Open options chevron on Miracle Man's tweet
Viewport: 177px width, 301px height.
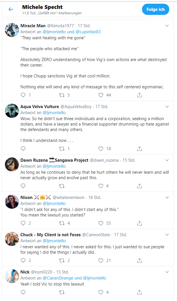coord(167,26)
